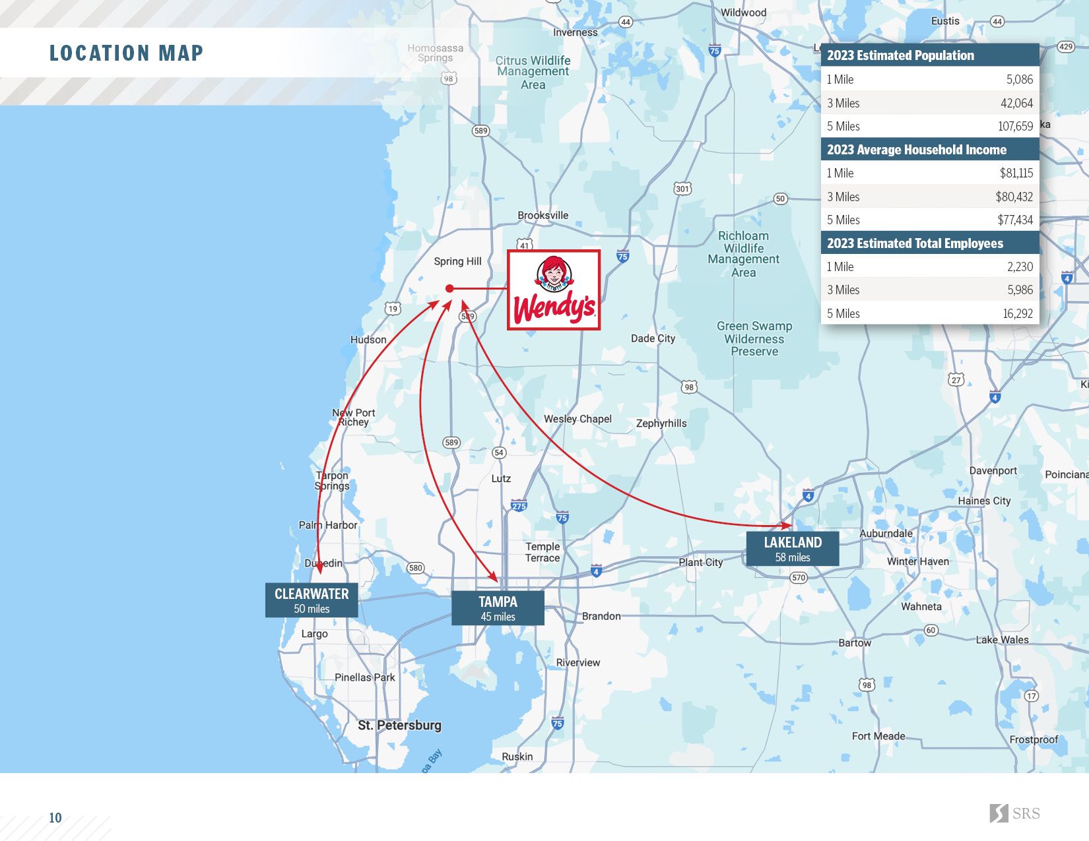Viewport: 1089px width, 841px height.
Task: Click the Tarpon Springs map label
Action: point(332,480)
